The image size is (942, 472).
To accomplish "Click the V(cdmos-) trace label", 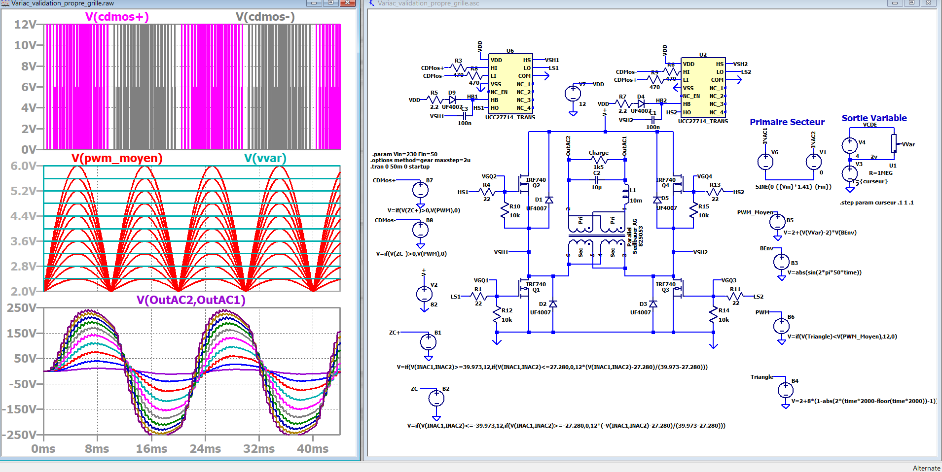I will [265, 17].
